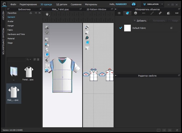Open the Файл menu

pos(13,5)
